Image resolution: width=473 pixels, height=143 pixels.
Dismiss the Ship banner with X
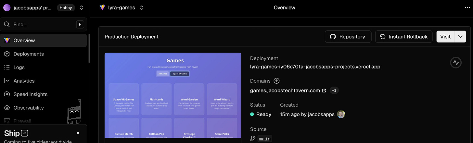(x=78, y=133)
